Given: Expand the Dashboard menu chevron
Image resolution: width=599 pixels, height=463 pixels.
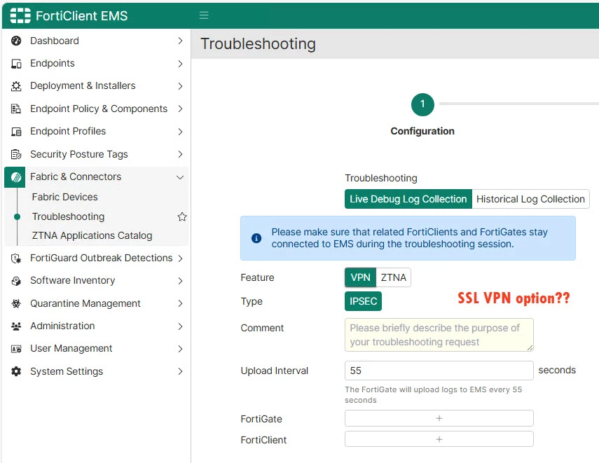Looking at the screenshot, I should pos(180,41).
